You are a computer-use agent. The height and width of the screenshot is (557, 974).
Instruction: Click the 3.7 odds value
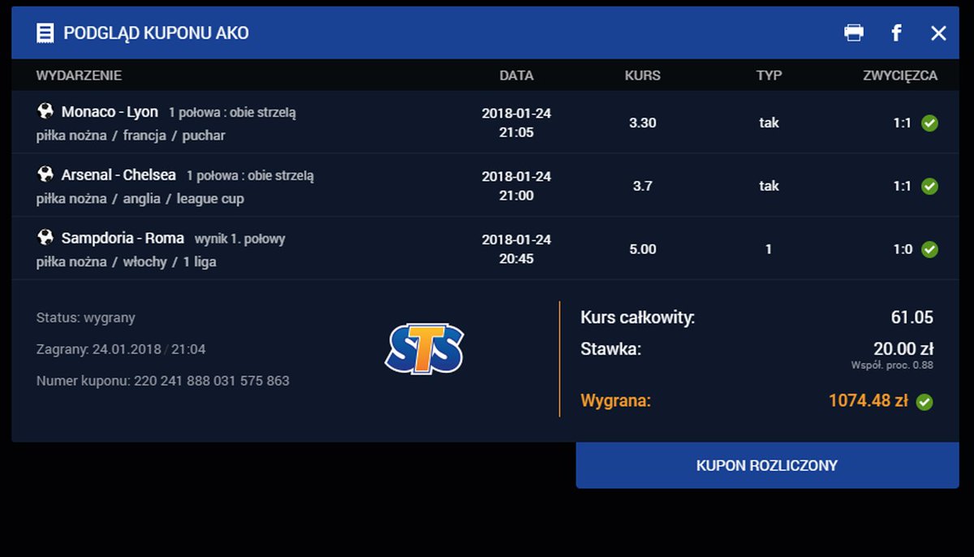click(643, 186)
